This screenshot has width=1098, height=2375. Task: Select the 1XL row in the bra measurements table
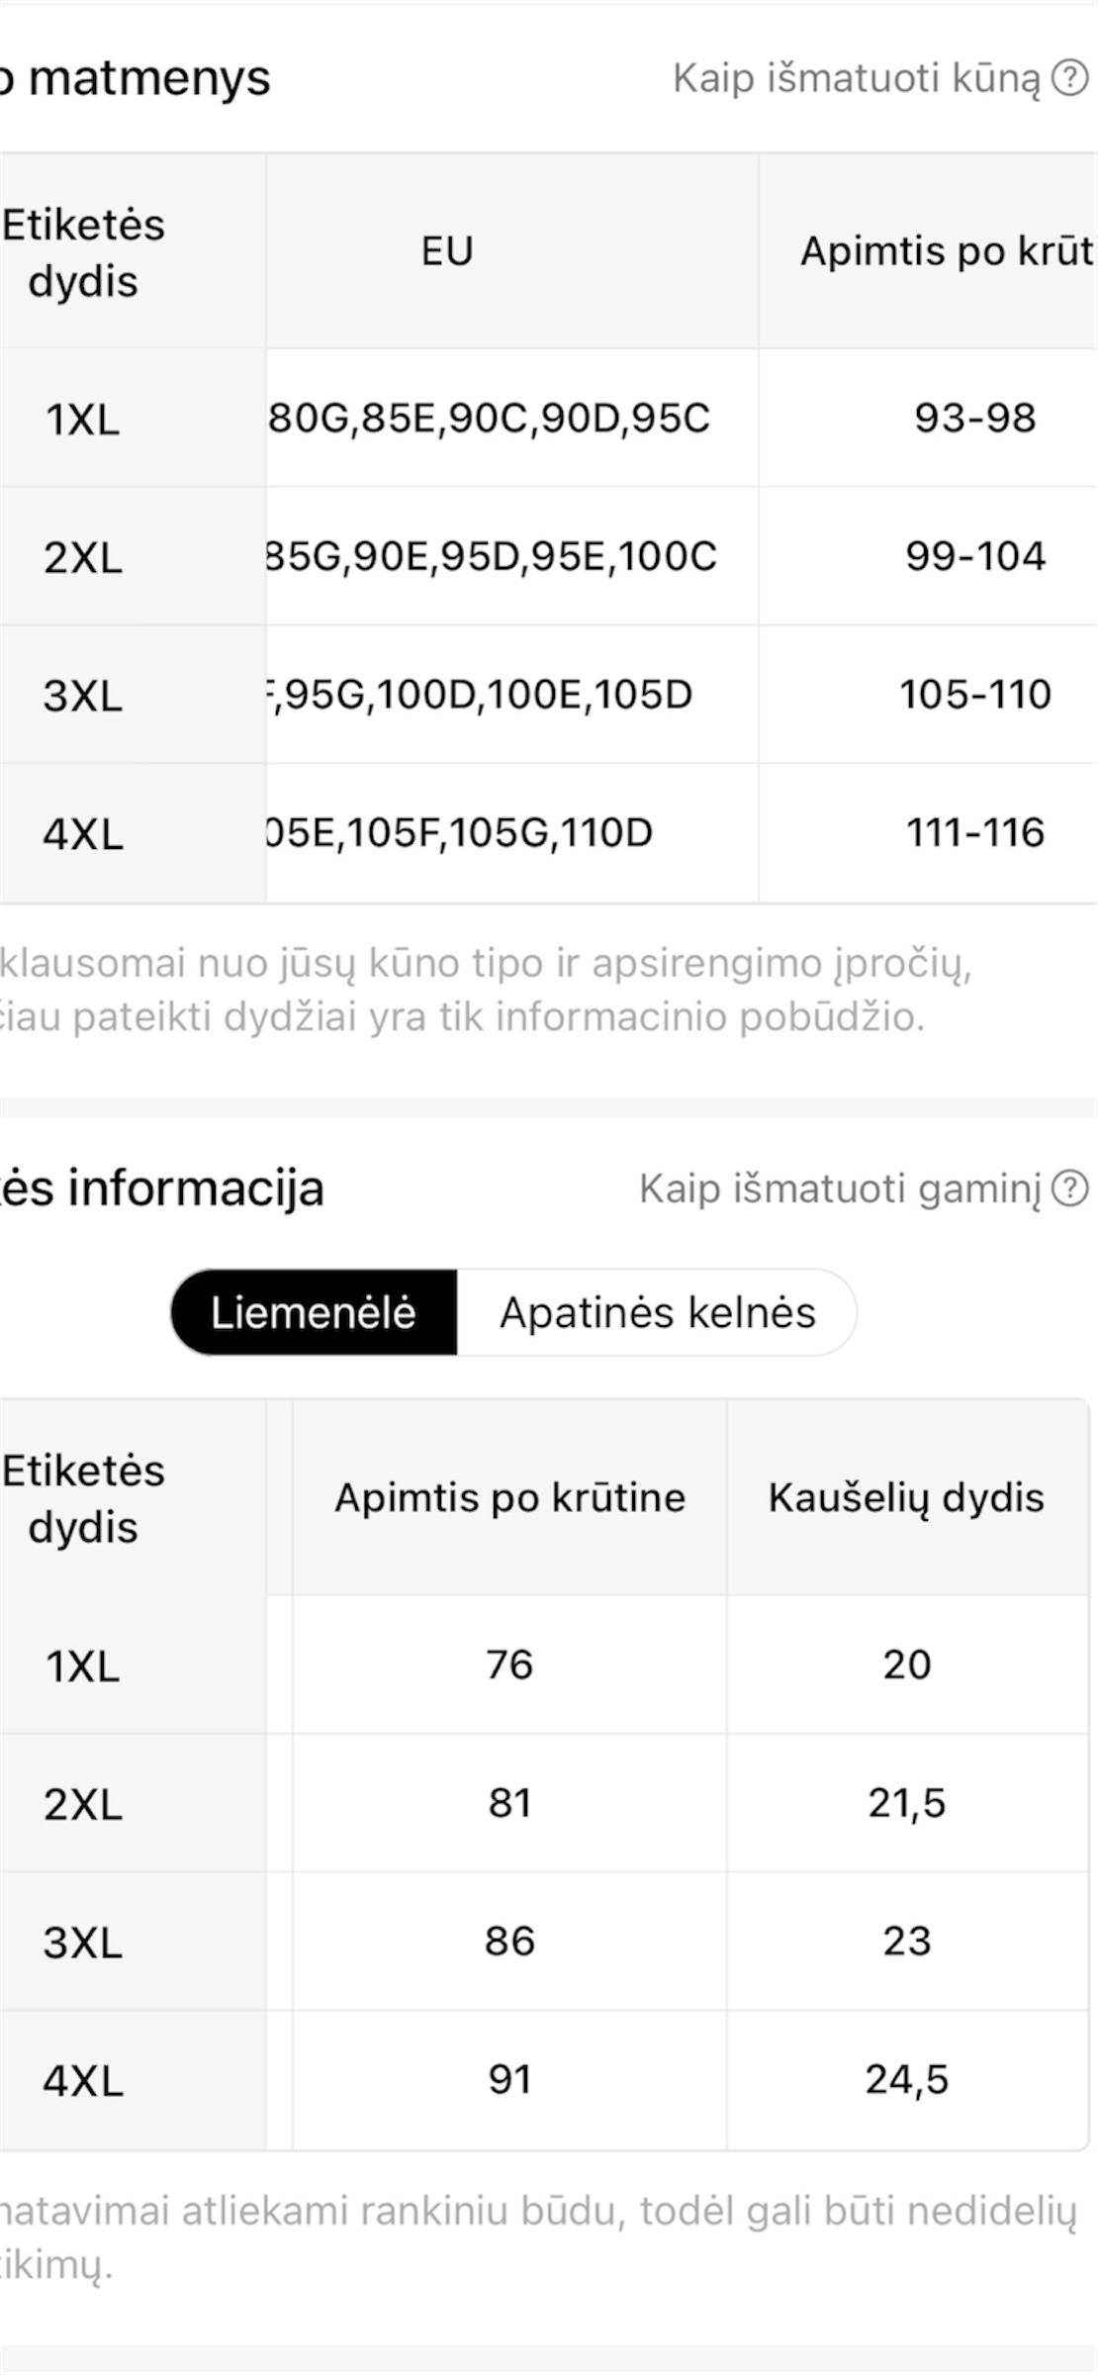(84, 1665)
